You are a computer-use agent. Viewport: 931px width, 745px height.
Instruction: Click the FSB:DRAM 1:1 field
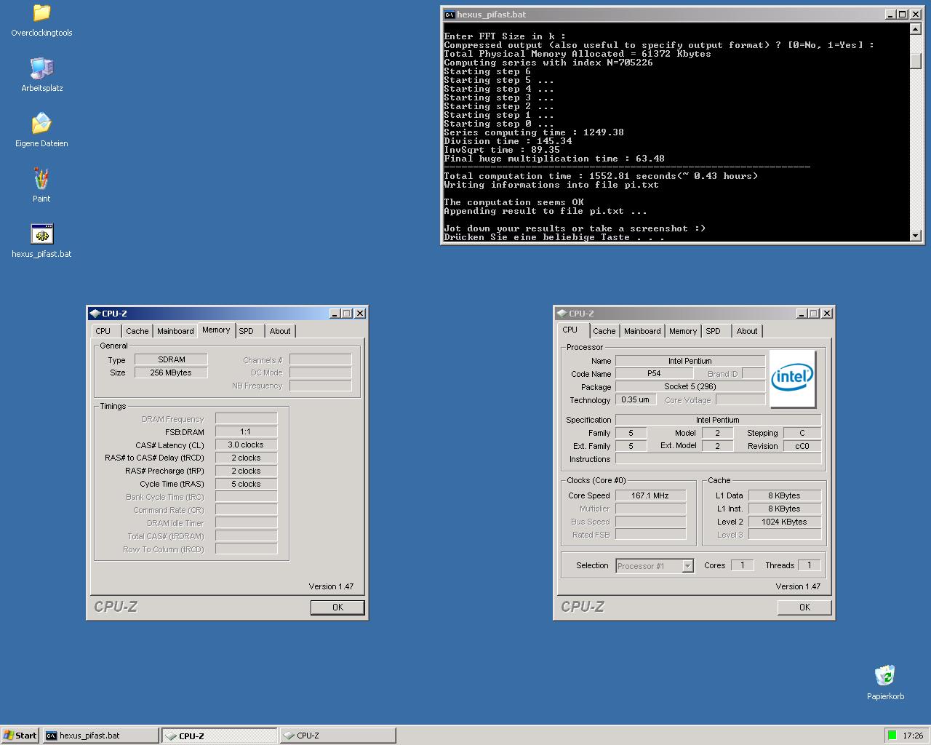coord(246,431)
